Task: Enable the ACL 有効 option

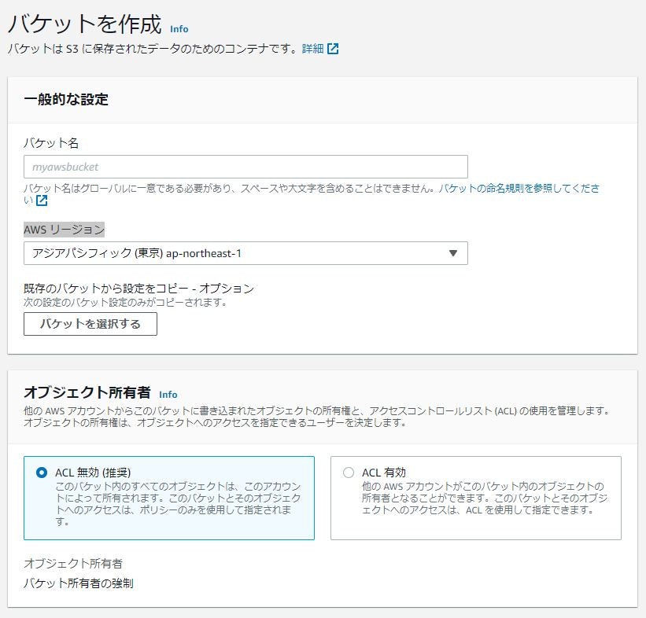Action: 349,473
